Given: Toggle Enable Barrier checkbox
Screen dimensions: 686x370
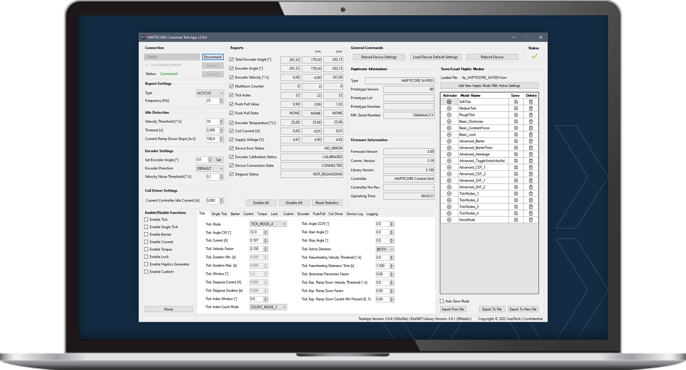Looking at the screenshot, I should [146, 235].
